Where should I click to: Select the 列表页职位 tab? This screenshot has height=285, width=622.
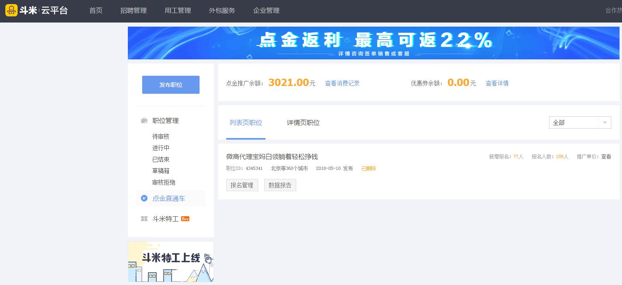click(x=246, y=122)
